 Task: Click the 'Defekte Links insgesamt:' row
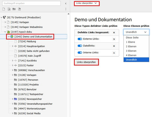pos(97,32)
